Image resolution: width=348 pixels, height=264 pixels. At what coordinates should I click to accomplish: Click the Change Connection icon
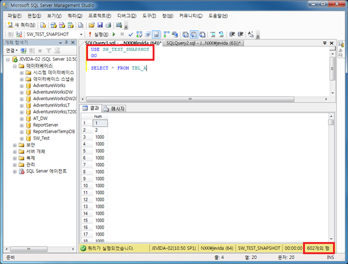click(19, 34)
